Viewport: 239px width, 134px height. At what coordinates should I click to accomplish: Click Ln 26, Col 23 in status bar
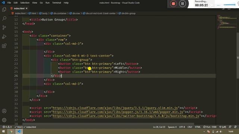click(159, 127)
